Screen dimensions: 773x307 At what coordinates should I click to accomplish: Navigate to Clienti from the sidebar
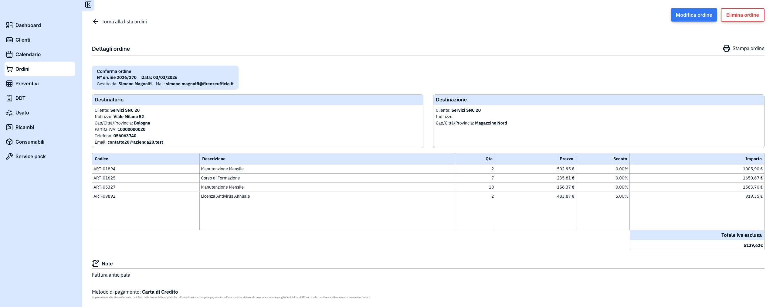point(23,40)
